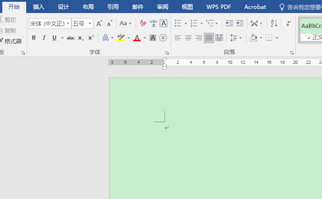Click 复制 copy button
This screenshot has height=199, width=322.
tap(8, 31)
